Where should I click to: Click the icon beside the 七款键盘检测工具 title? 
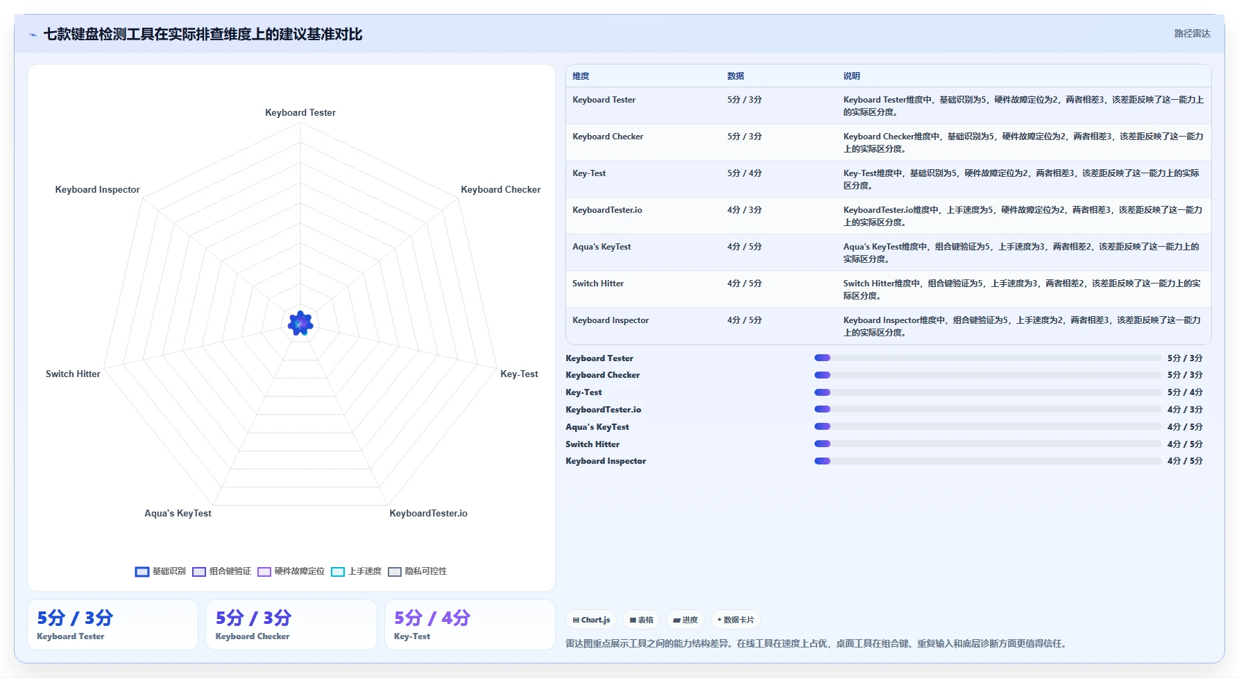pyautogui.click(x=33, y=35)
